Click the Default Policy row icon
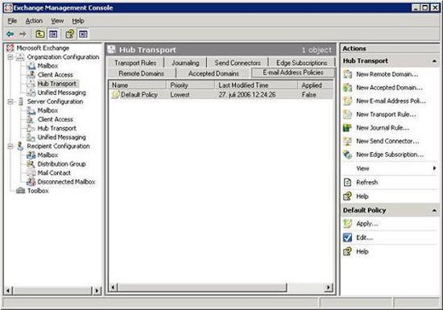The image size is (443, 310). point(115,95)
